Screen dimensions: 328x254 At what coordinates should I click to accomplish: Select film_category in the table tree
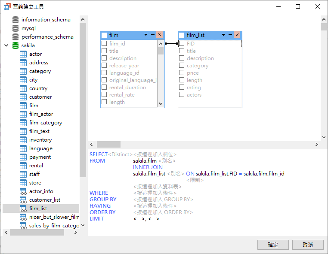click(x=46, y=123)
